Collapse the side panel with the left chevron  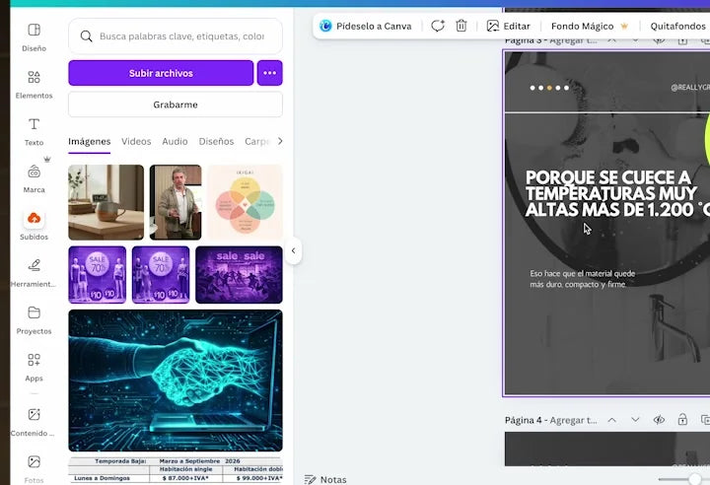click(x=294, y=250)
